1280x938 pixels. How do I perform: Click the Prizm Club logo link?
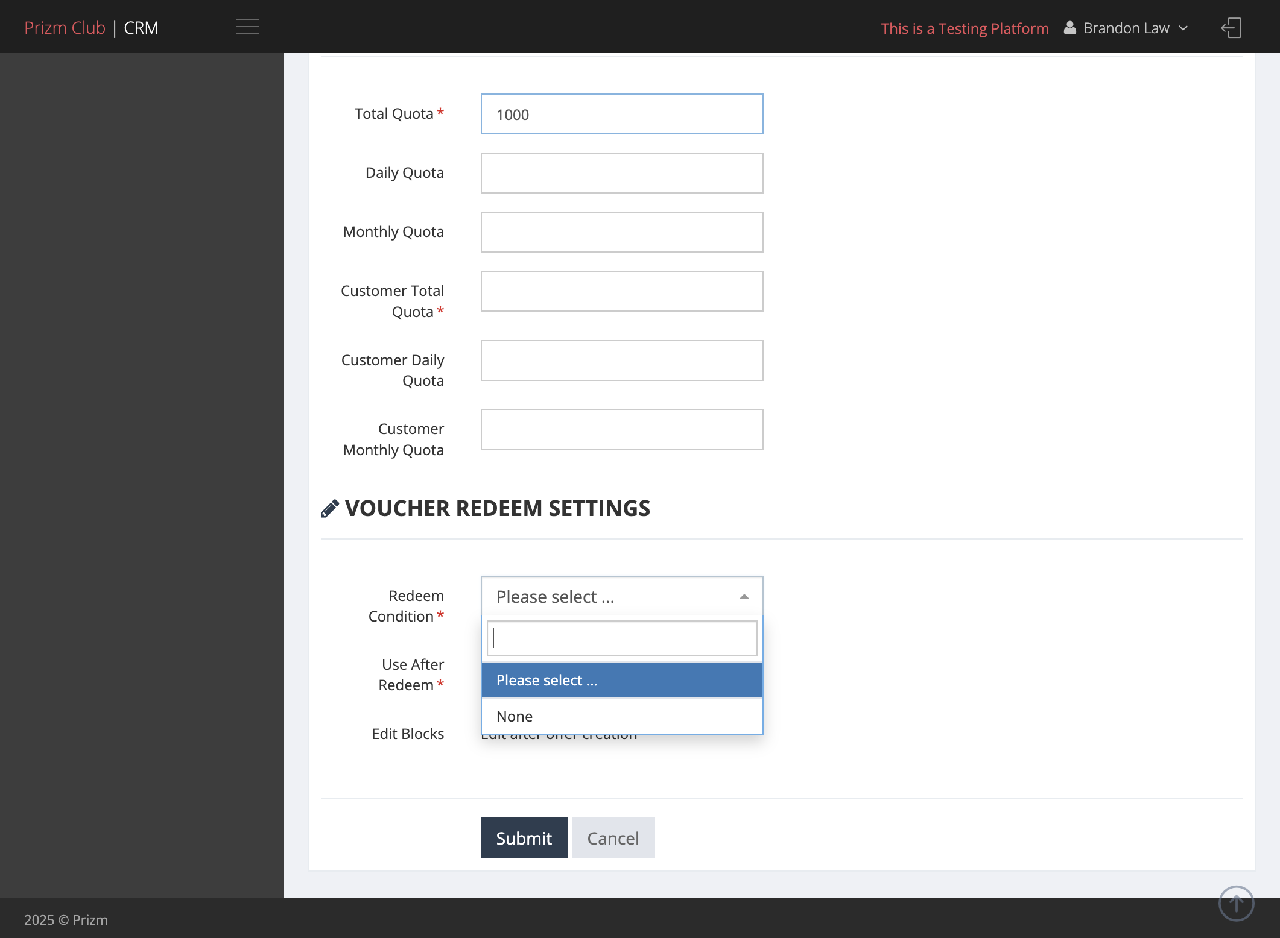(x=65, y=28)
